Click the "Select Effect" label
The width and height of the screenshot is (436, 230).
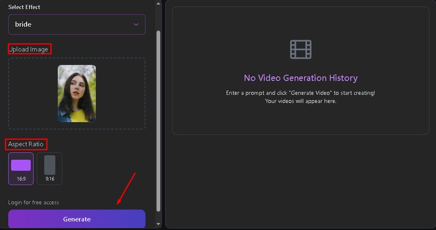click(24, 7)
